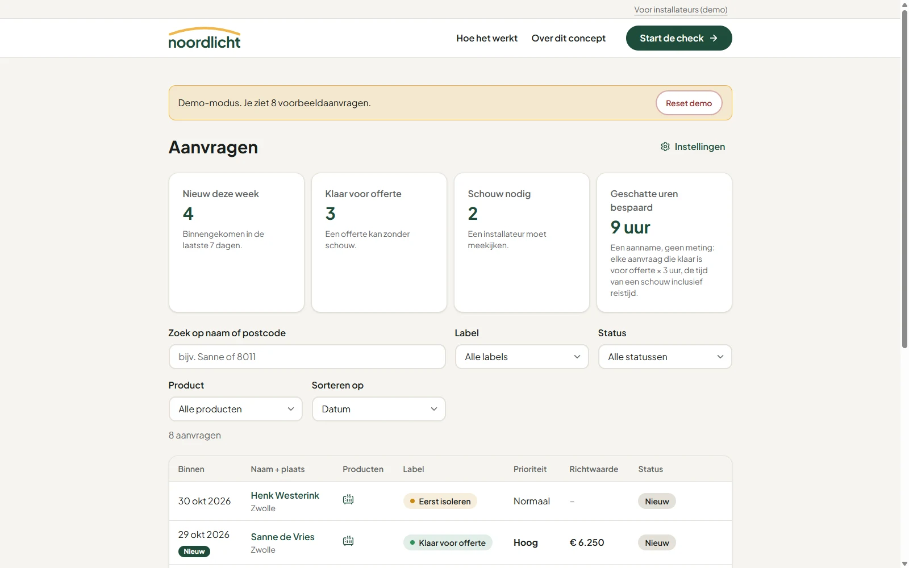Image resolution: width=909 pixels, height=568 pixels.
Task: Click the 'Naam + plaats' column header
Action: pos(277,469)
